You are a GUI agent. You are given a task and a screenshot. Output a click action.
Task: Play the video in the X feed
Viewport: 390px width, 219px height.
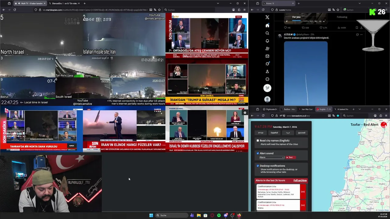coord(286,21)
